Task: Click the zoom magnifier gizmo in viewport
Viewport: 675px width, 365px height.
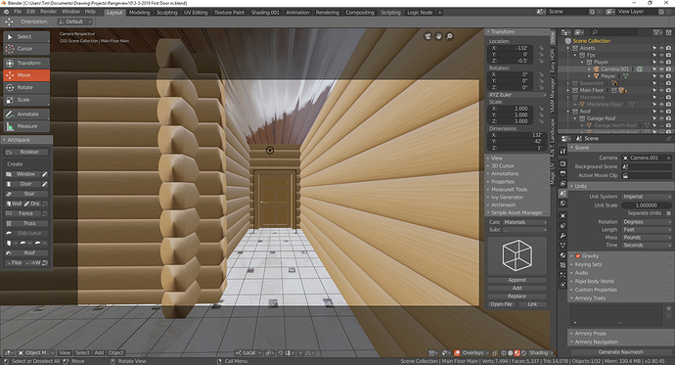Action: tap(449, 36)
